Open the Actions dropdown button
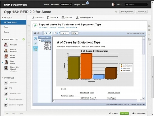The image size is (154, 116). pos(142,12)
